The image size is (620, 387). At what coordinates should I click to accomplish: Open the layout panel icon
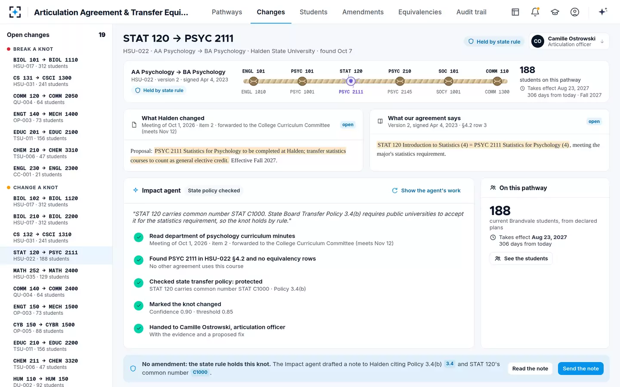(x=515, y=12)
